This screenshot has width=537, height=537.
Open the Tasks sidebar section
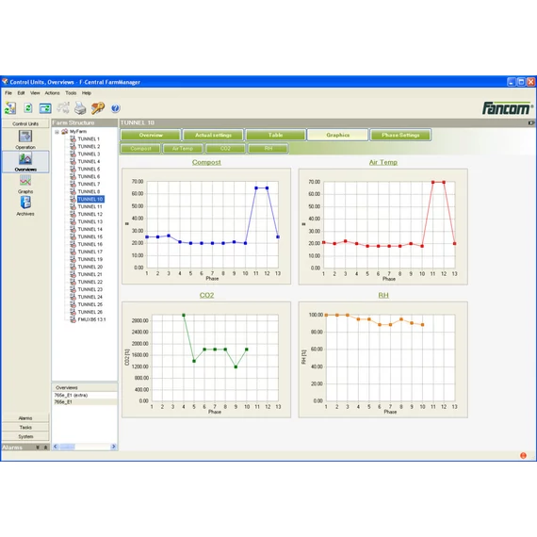click(x=25, y=428)
